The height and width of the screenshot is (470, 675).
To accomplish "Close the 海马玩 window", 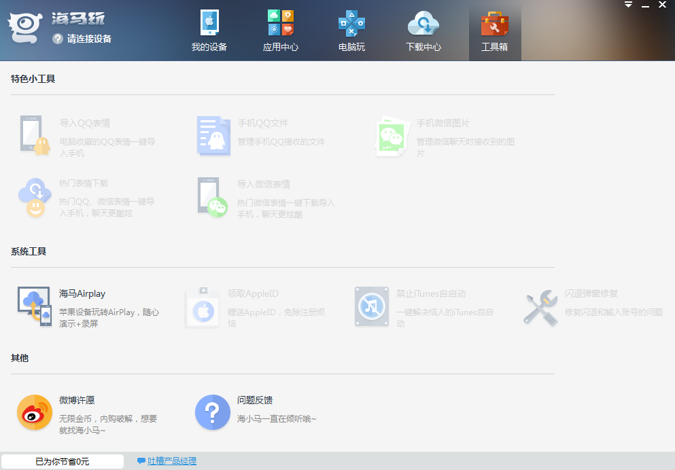I will tap(663, 5).
